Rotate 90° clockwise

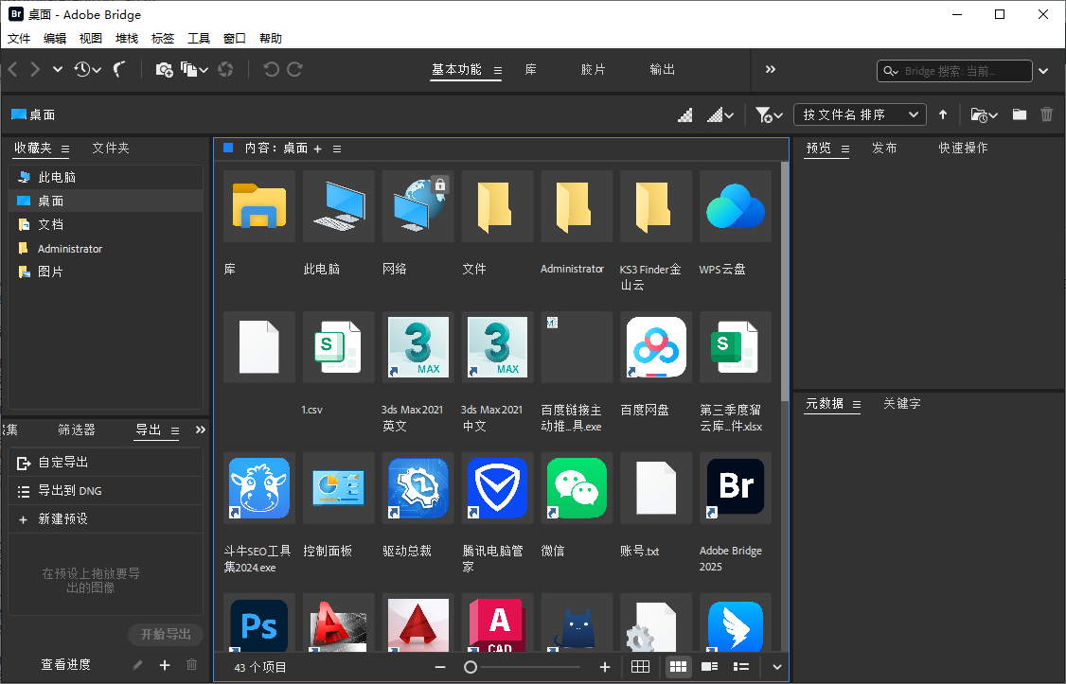pos(294,69)
